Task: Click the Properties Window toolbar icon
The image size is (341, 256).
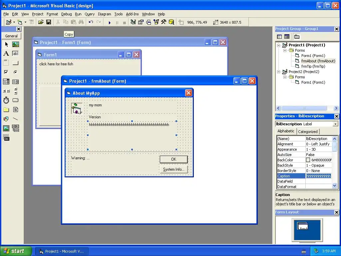Action: [141, 22]
